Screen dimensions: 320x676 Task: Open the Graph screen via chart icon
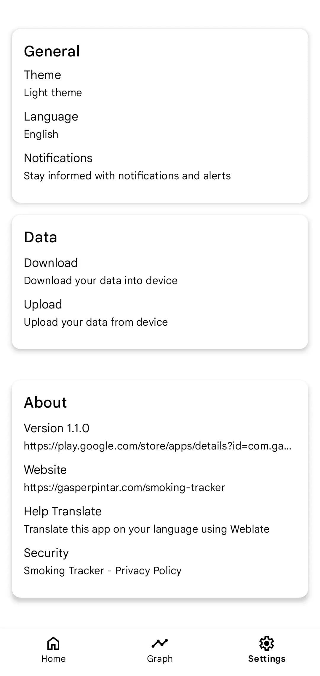160,644
